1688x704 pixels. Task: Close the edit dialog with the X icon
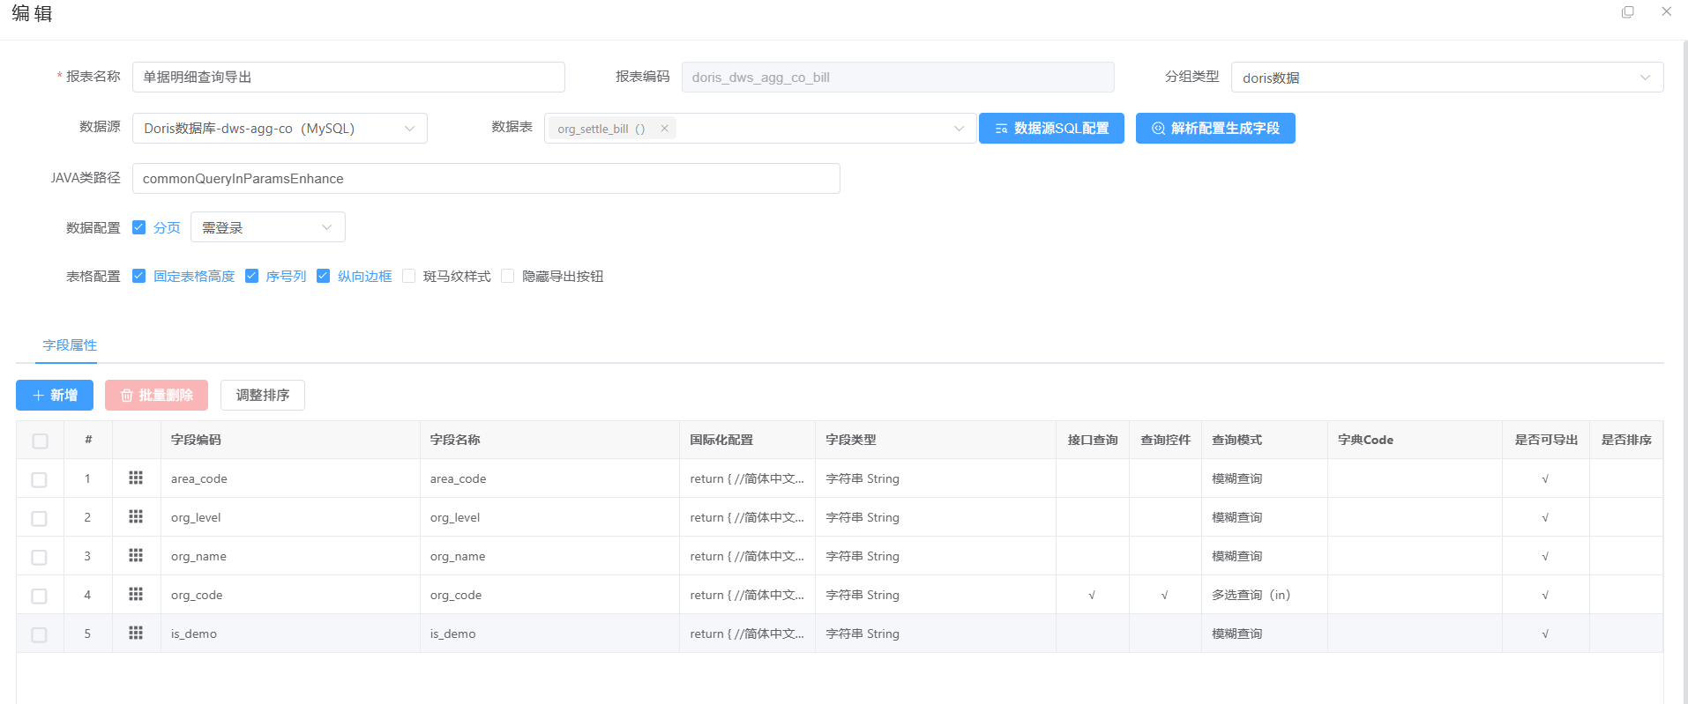1666,12
